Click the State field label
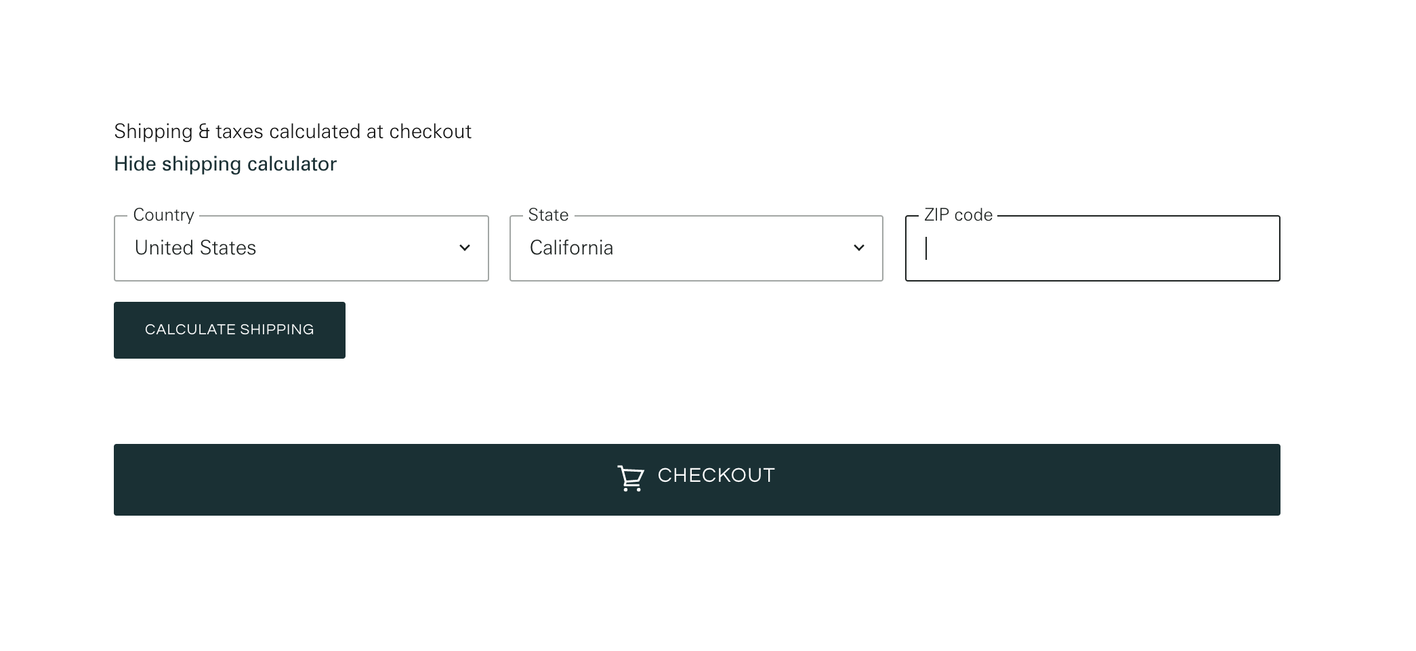Image resolution: width=1416 pixels, height=651 pixels. tap(548, 215)
